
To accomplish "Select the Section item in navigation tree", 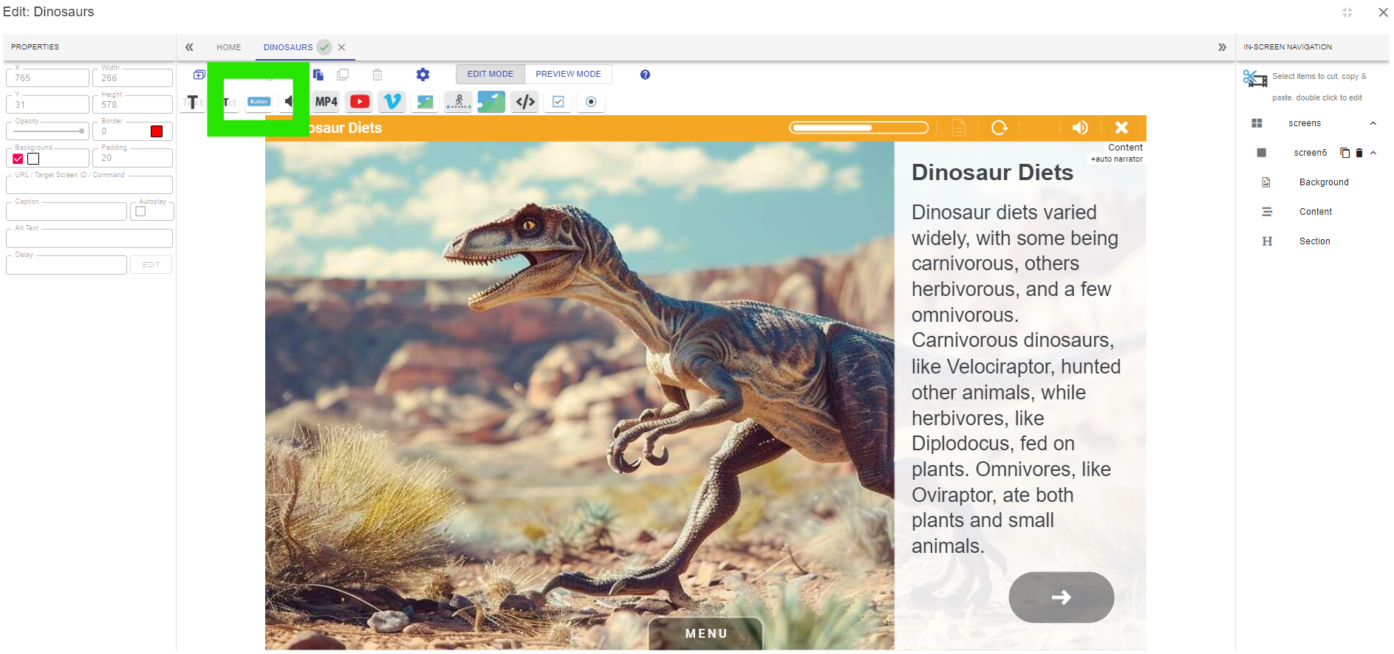I will point(1315,241).
